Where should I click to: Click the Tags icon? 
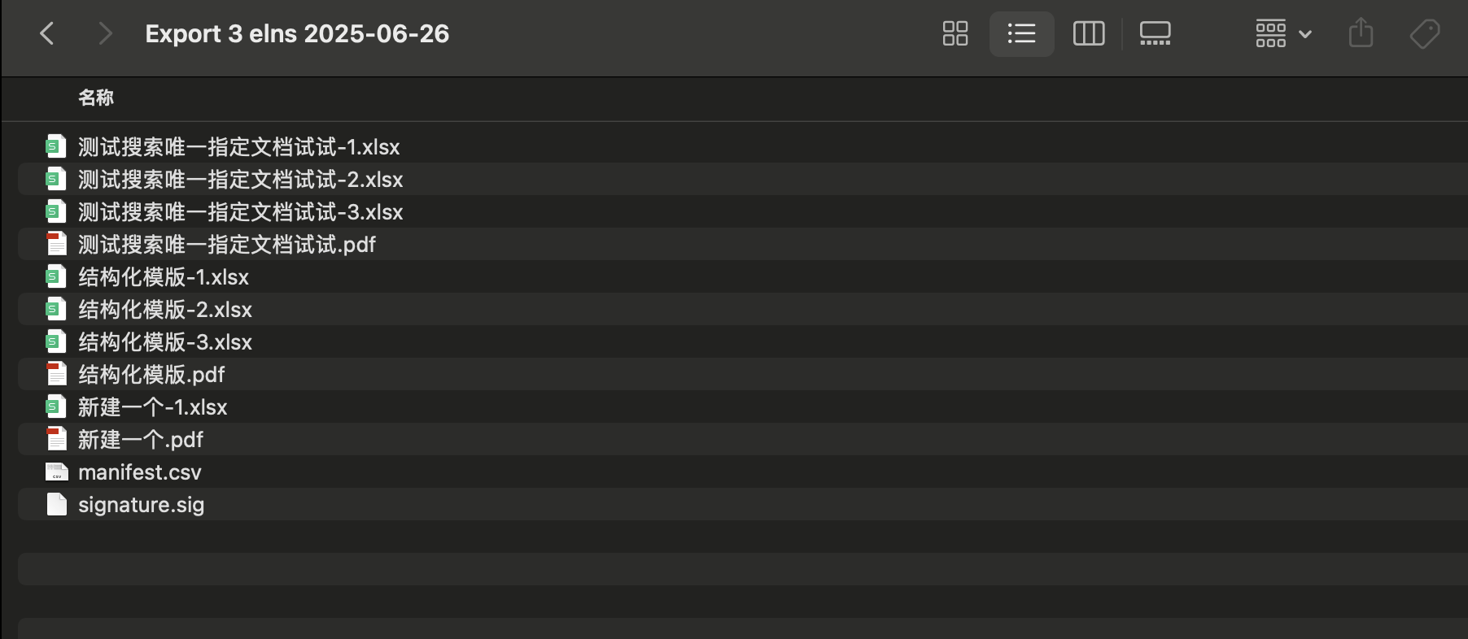point(1424,33)
